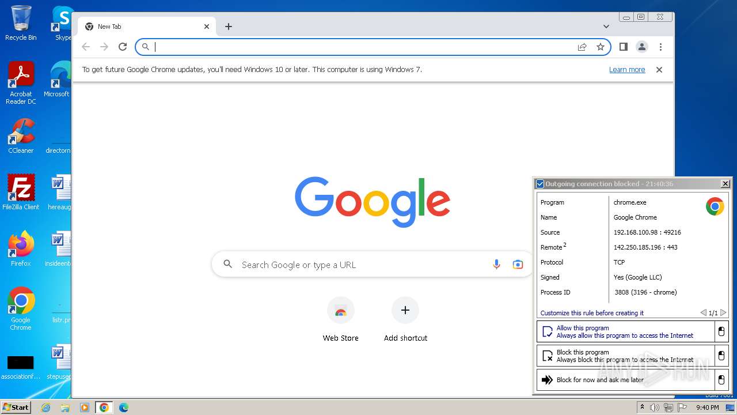Open the Chrome profile avatar

[641, 47]
